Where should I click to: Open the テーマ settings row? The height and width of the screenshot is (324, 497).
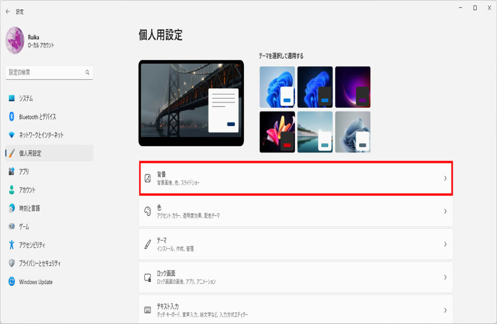pos(296,244)
